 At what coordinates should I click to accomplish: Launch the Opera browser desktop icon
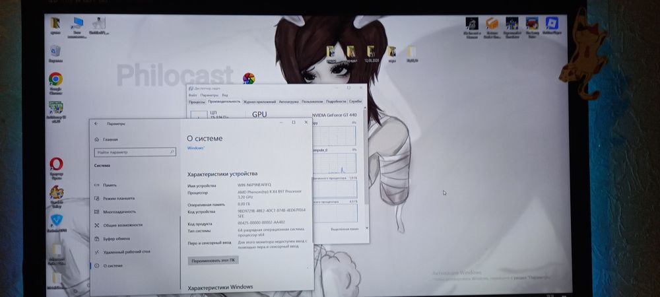[x=56, y=164]
